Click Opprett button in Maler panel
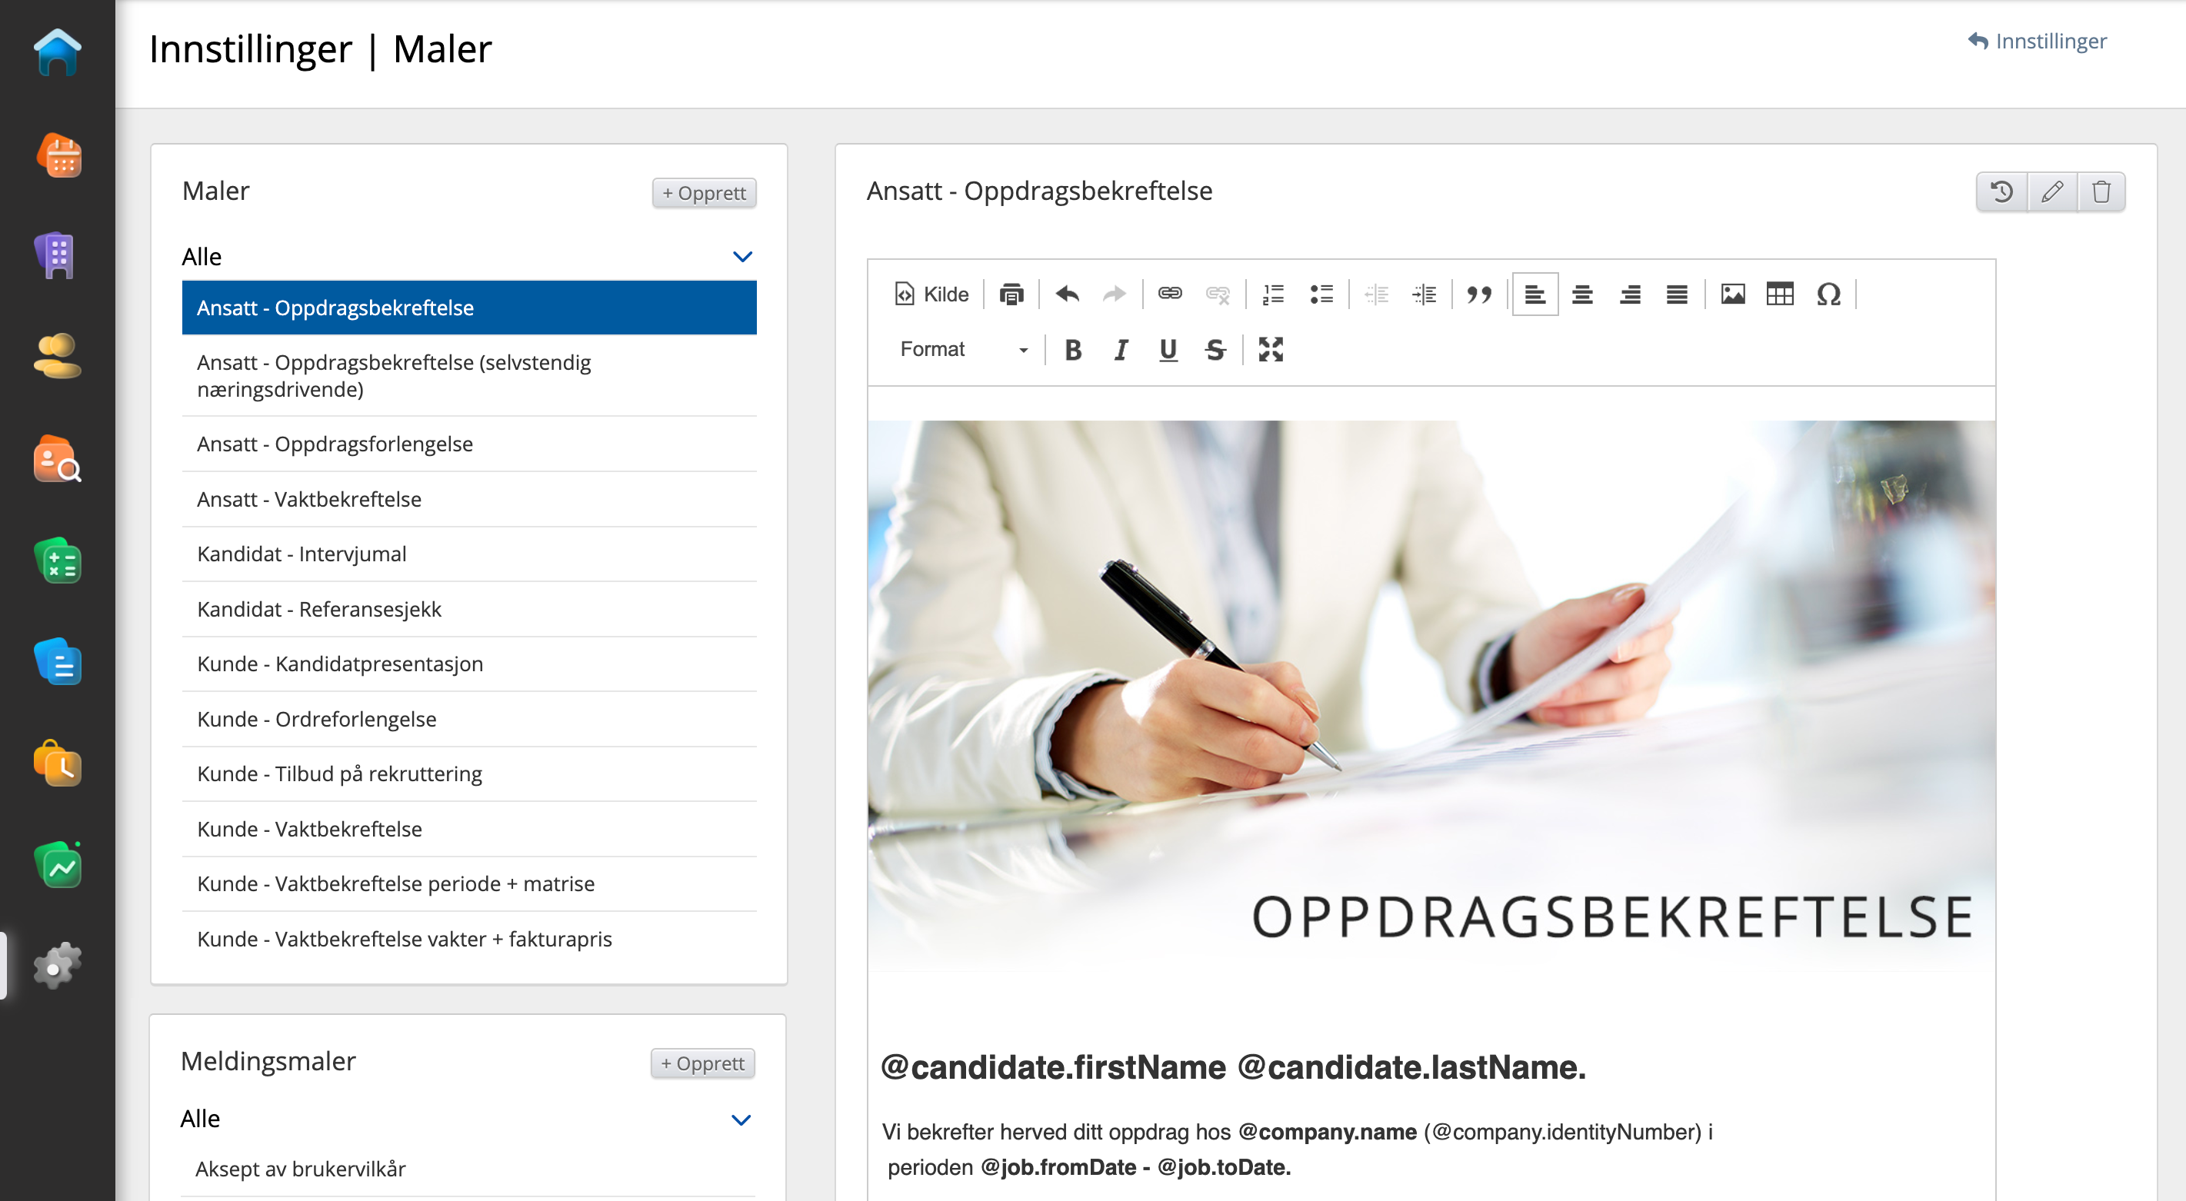Viewport: 2186px width, 1201px height. (704, 192)
